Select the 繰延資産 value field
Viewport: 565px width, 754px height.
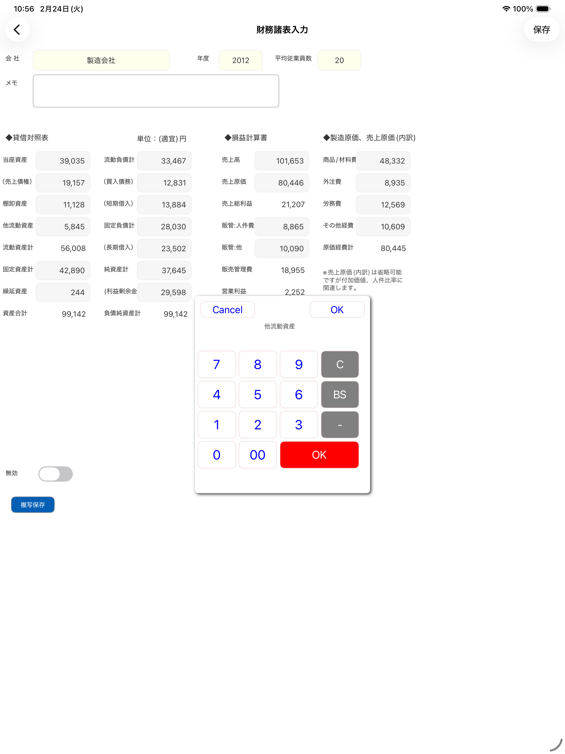(63, 292)
